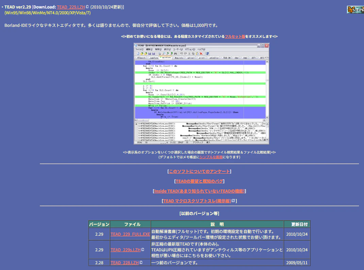Image resolution: width=364 pixels, height=270 pixels.
Task: Click New document icon in TEAD screenshot toolbar
Action: click(x=138, y=54)
